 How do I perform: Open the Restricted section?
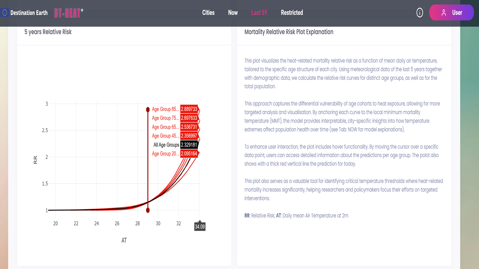click(292, 13)
